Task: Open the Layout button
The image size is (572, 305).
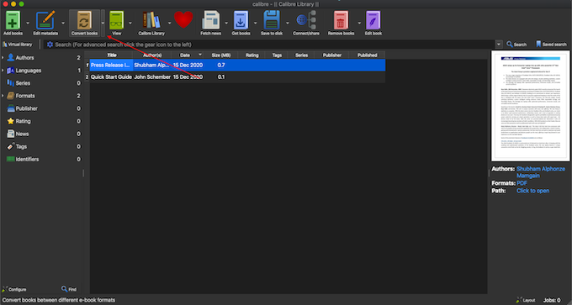Action: (x=526, y=300)
